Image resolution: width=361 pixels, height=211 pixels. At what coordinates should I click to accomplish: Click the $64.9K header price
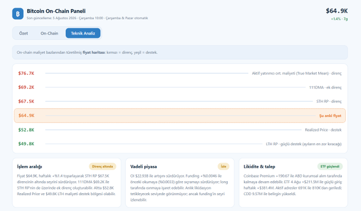[337, 11]
